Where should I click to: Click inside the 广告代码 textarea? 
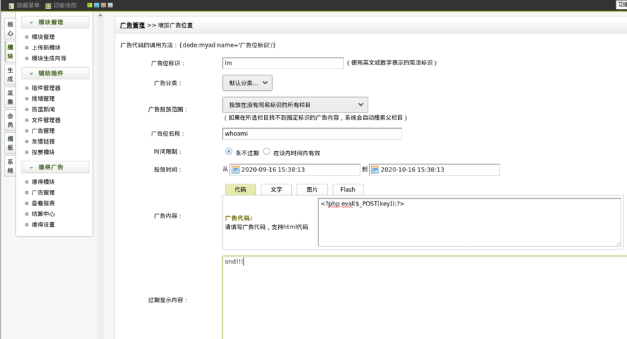pyautogui.click(x=470, y=222)
